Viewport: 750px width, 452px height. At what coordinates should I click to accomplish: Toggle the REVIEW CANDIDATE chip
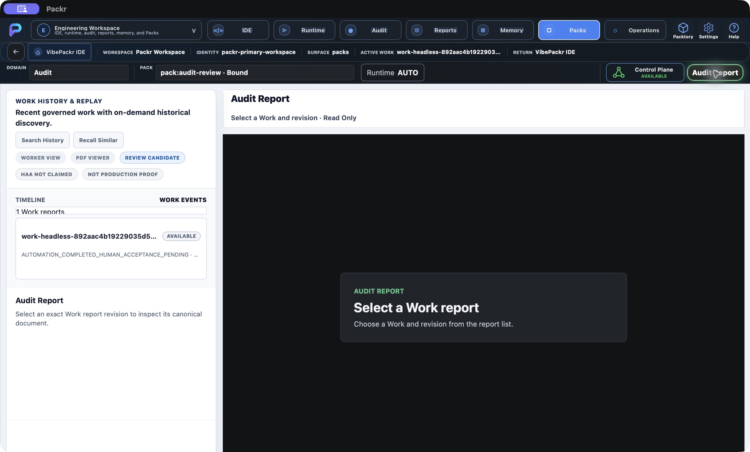[x=152, y=158]
